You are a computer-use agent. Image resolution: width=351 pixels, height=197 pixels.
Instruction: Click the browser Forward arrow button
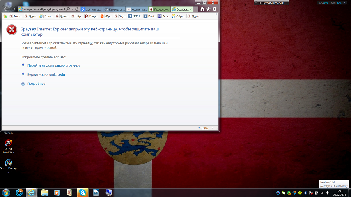[x=14, y=9]
